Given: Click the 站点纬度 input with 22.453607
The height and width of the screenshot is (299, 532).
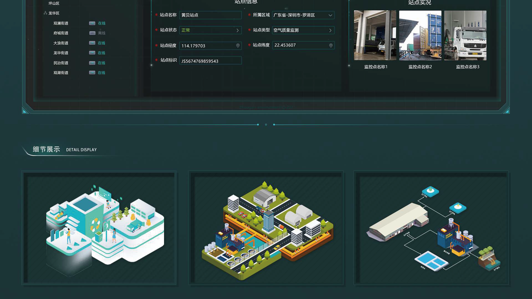Looking at the screenshot, I should (x=303, y=45).
